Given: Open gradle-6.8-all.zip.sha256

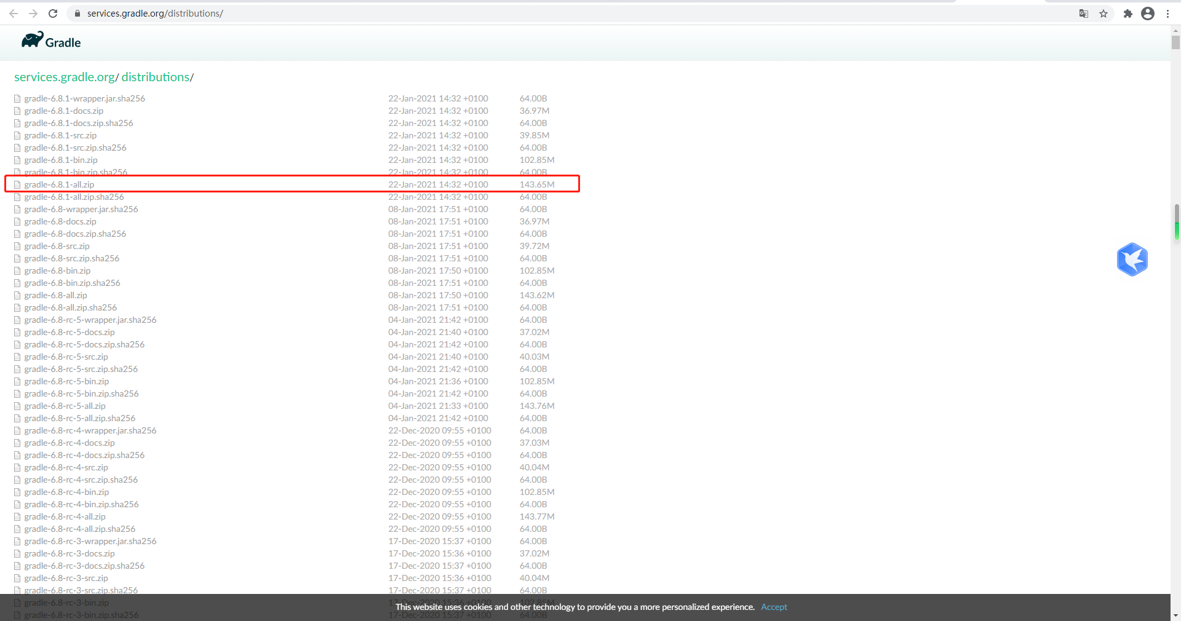Looking at the screenshot, I should pyautogui.click(x=70, y=307).
